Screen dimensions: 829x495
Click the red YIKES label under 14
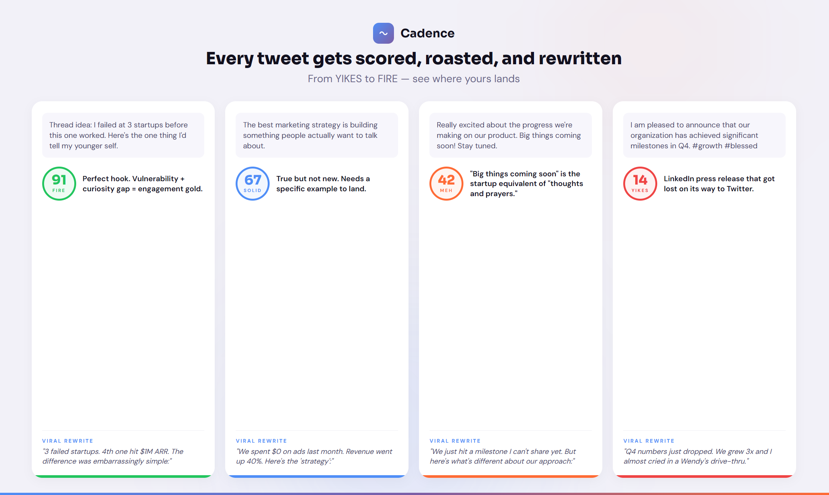(x=640, y=190)
